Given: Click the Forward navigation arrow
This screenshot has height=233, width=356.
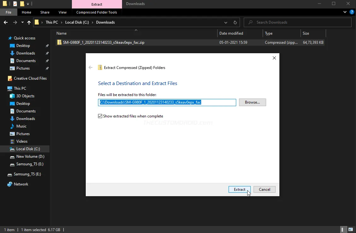Looking at the screenshot, I should (x=15, y=22).
